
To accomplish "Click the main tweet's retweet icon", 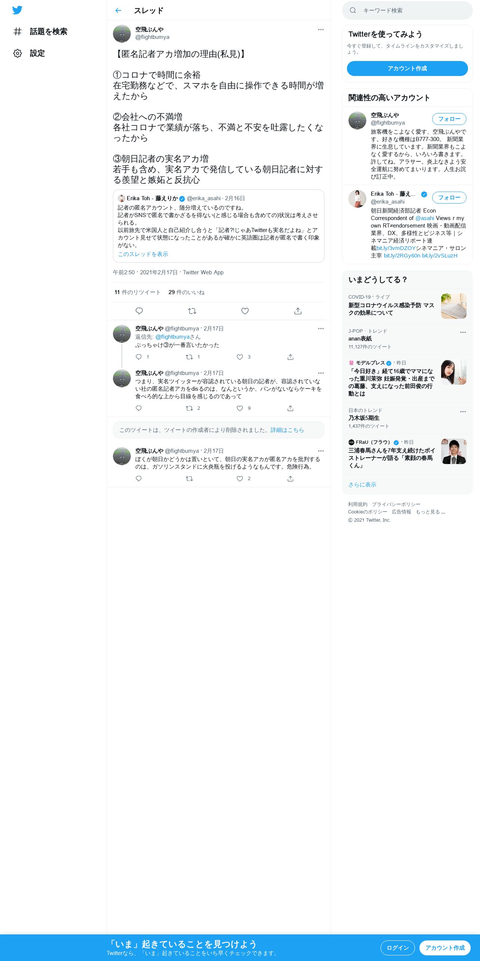I will tap(192, 311).
